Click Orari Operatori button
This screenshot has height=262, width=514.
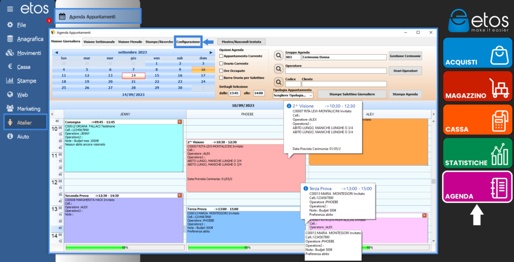tap(405, 70)
